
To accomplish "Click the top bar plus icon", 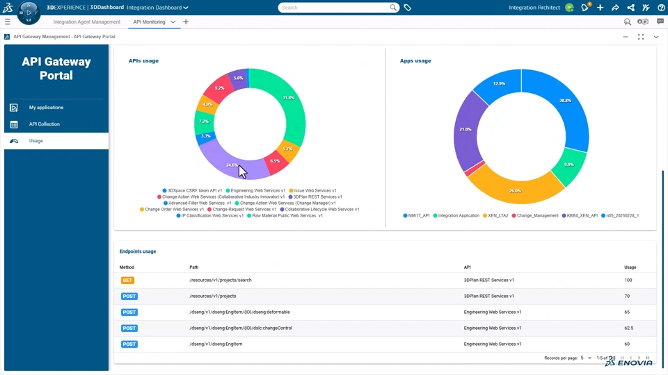I will pos(600,7).
